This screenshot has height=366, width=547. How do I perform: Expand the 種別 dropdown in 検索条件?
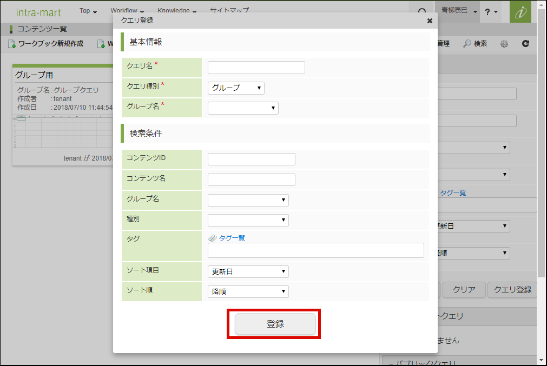(x=248, y=220)
